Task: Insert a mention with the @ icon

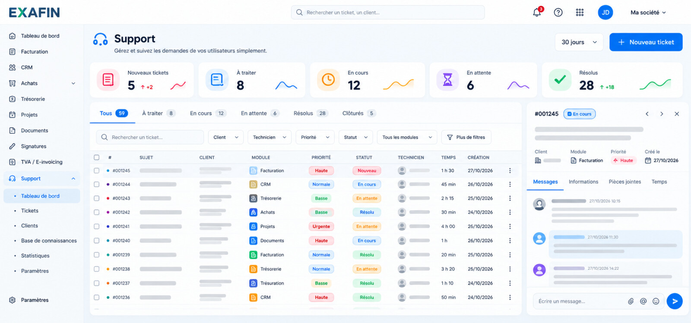Action: coord(643,301)
